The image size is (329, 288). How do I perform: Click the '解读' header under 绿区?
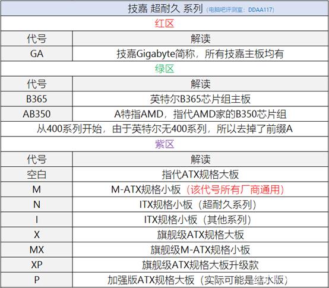(x=200, y=84)
